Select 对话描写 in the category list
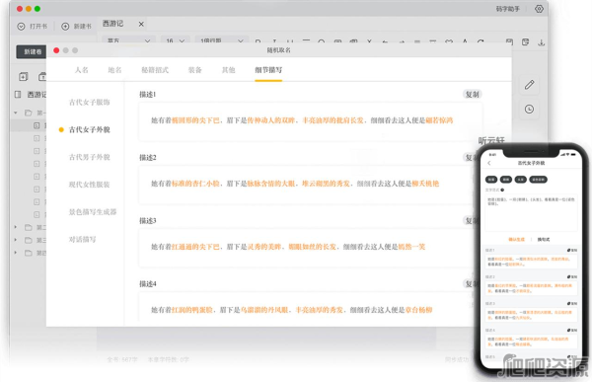The image size is (592, 382). (x=82, y=239)
